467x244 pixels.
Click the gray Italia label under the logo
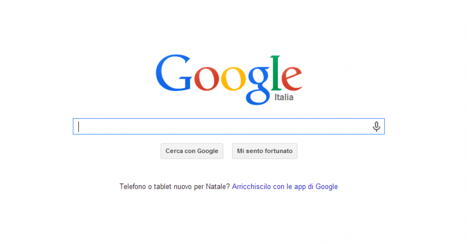284,98
